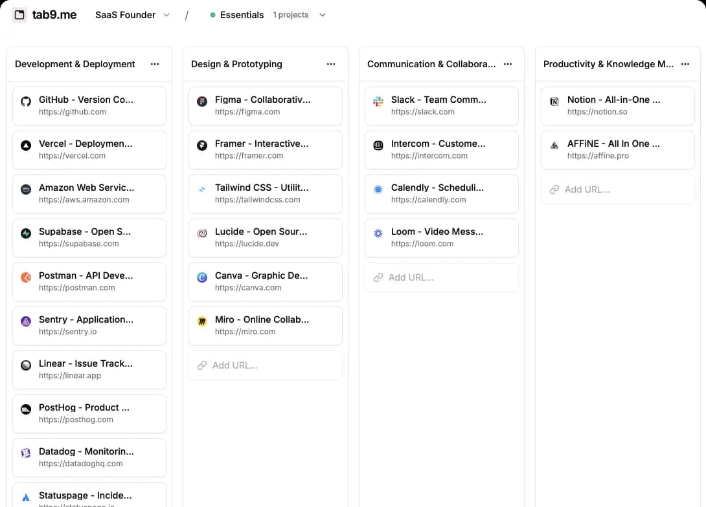Click the Sentry purple favicon
The width and height of the screenshot is (706, 507).
point(26,321)
